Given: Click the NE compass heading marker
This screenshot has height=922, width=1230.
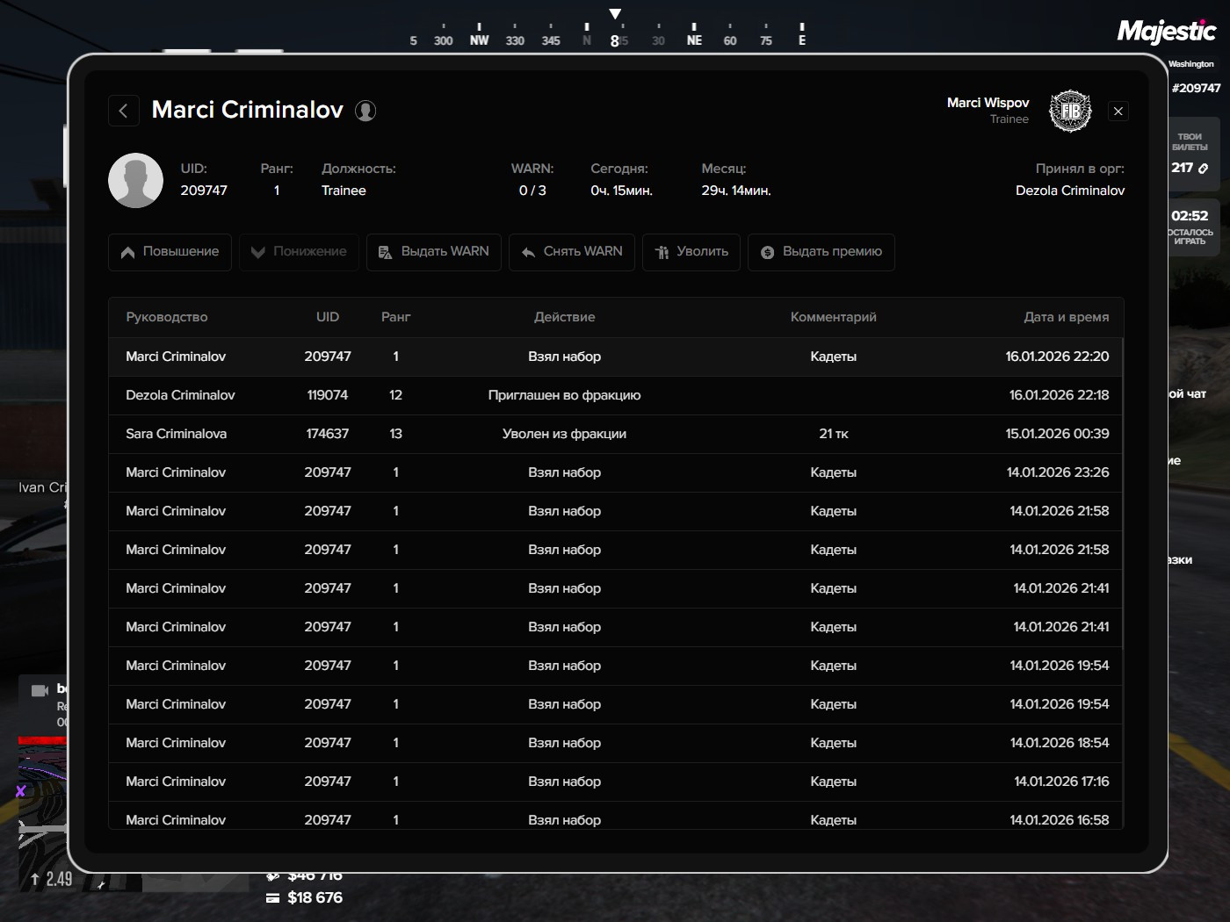Looking at the screenshot, I should pos(694,40).
